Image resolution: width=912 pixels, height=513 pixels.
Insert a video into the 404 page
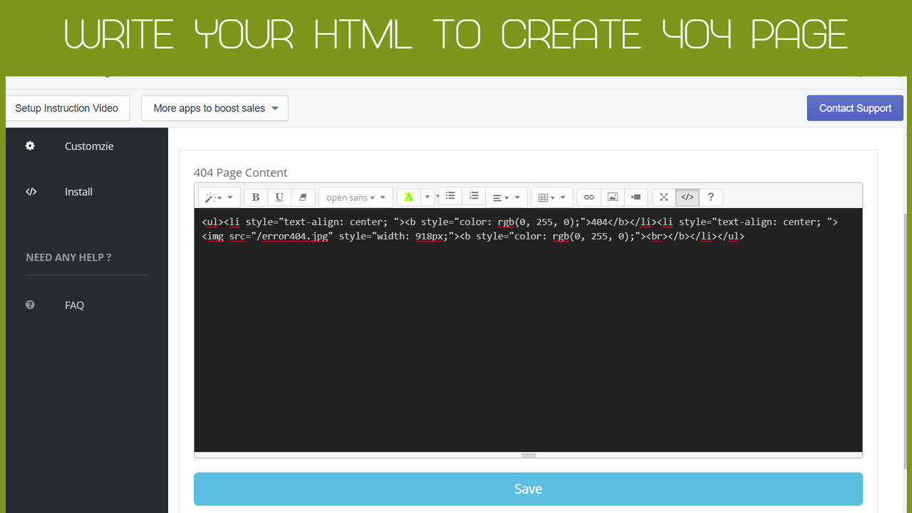[636, 197]
